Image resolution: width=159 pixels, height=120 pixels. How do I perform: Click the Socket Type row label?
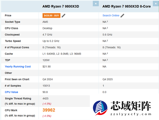[x=12, y=22]
